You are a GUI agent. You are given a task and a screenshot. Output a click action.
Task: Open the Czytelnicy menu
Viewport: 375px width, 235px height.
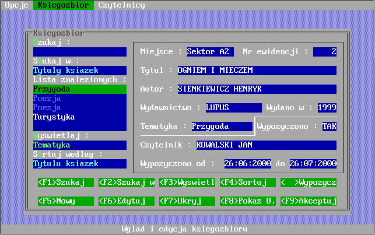(121, 5)
